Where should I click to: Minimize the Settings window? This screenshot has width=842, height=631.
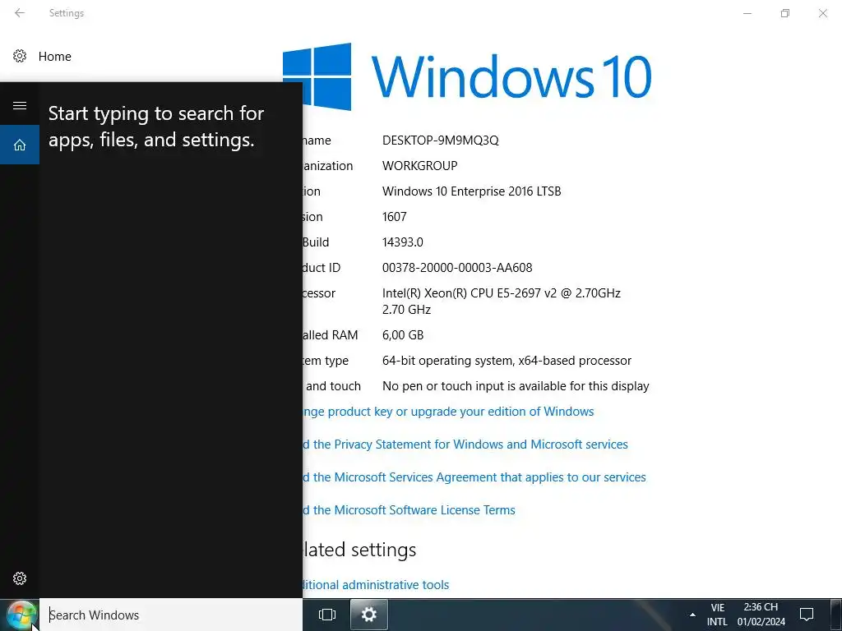coord(747,13)
